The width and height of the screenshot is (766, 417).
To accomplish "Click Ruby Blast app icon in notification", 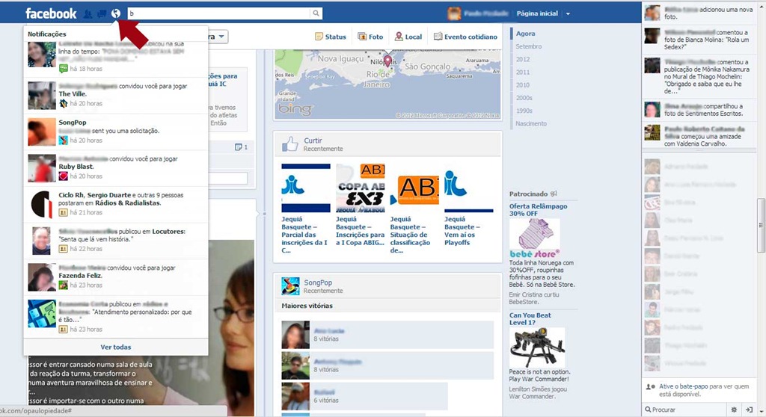I will point(63,176).
